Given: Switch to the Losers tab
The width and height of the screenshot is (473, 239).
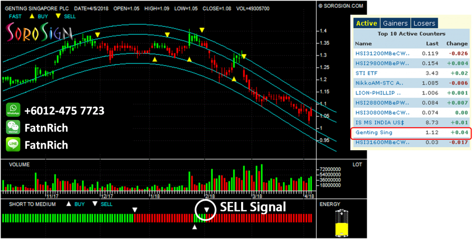Looking at the screenshot, I should tap(424, 23).
